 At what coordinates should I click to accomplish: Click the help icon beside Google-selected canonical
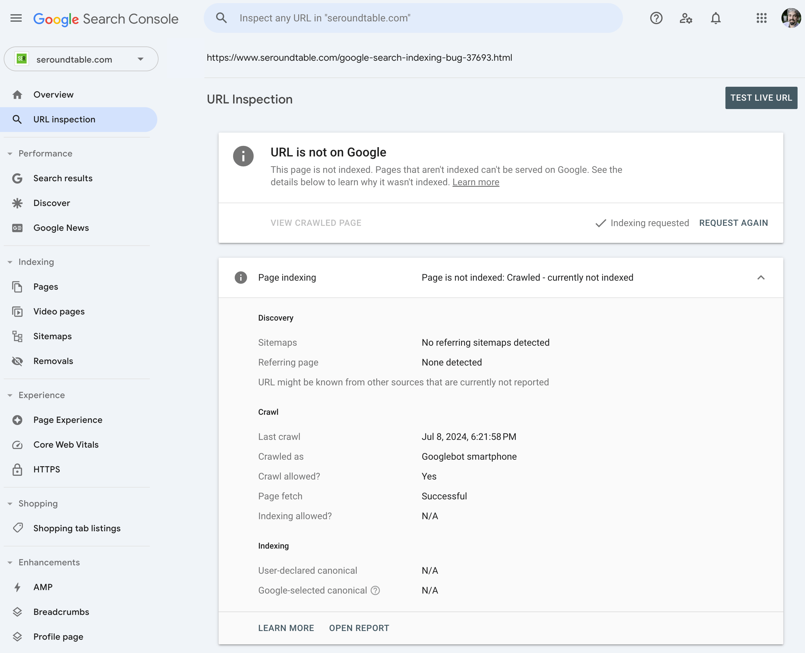coord(375,590)
